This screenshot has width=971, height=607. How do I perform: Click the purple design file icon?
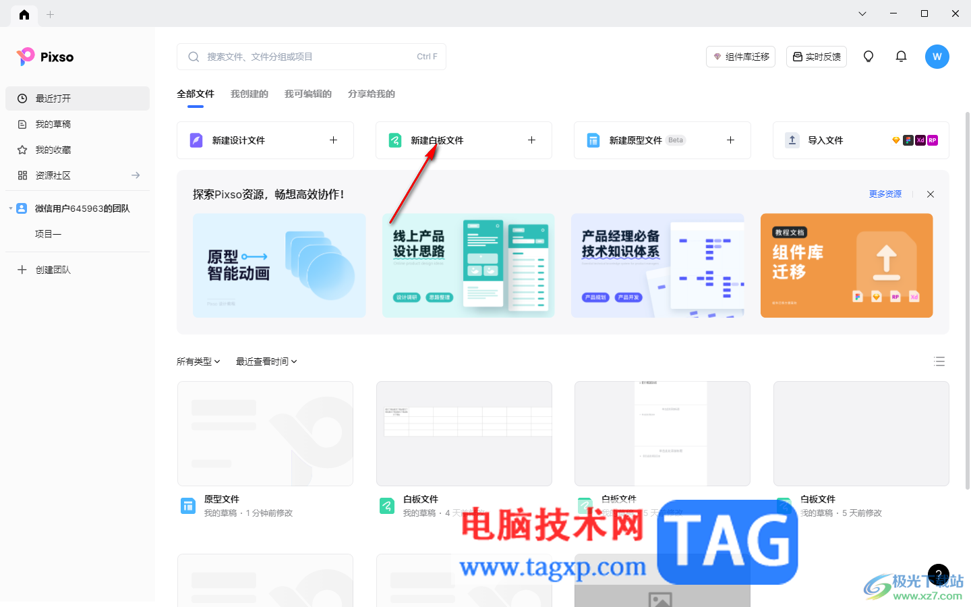[x=196, y=140]
